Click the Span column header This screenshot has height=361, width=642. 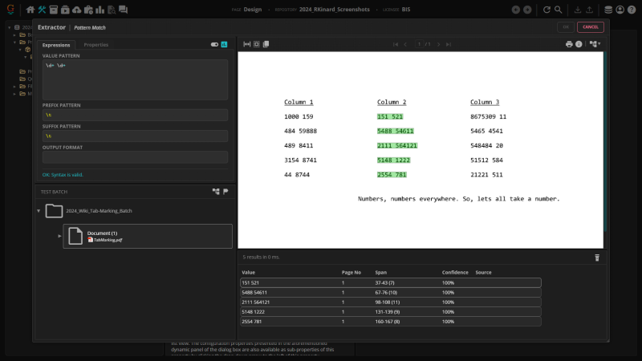coord(380,273)
